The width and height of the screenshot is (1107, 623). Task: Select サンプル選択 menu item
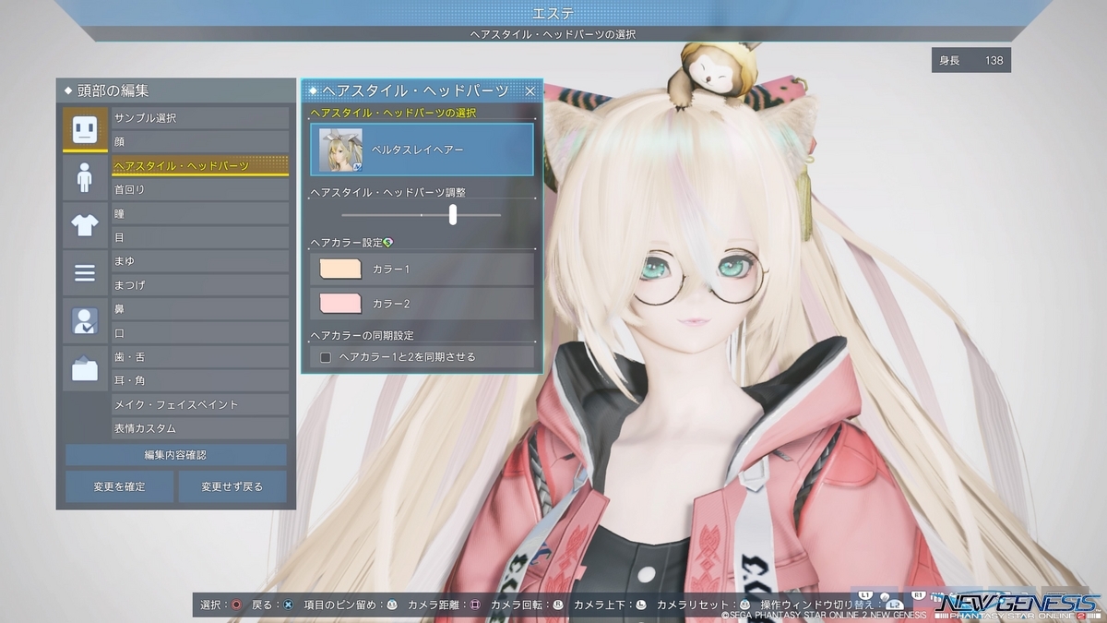click(200, 118)
